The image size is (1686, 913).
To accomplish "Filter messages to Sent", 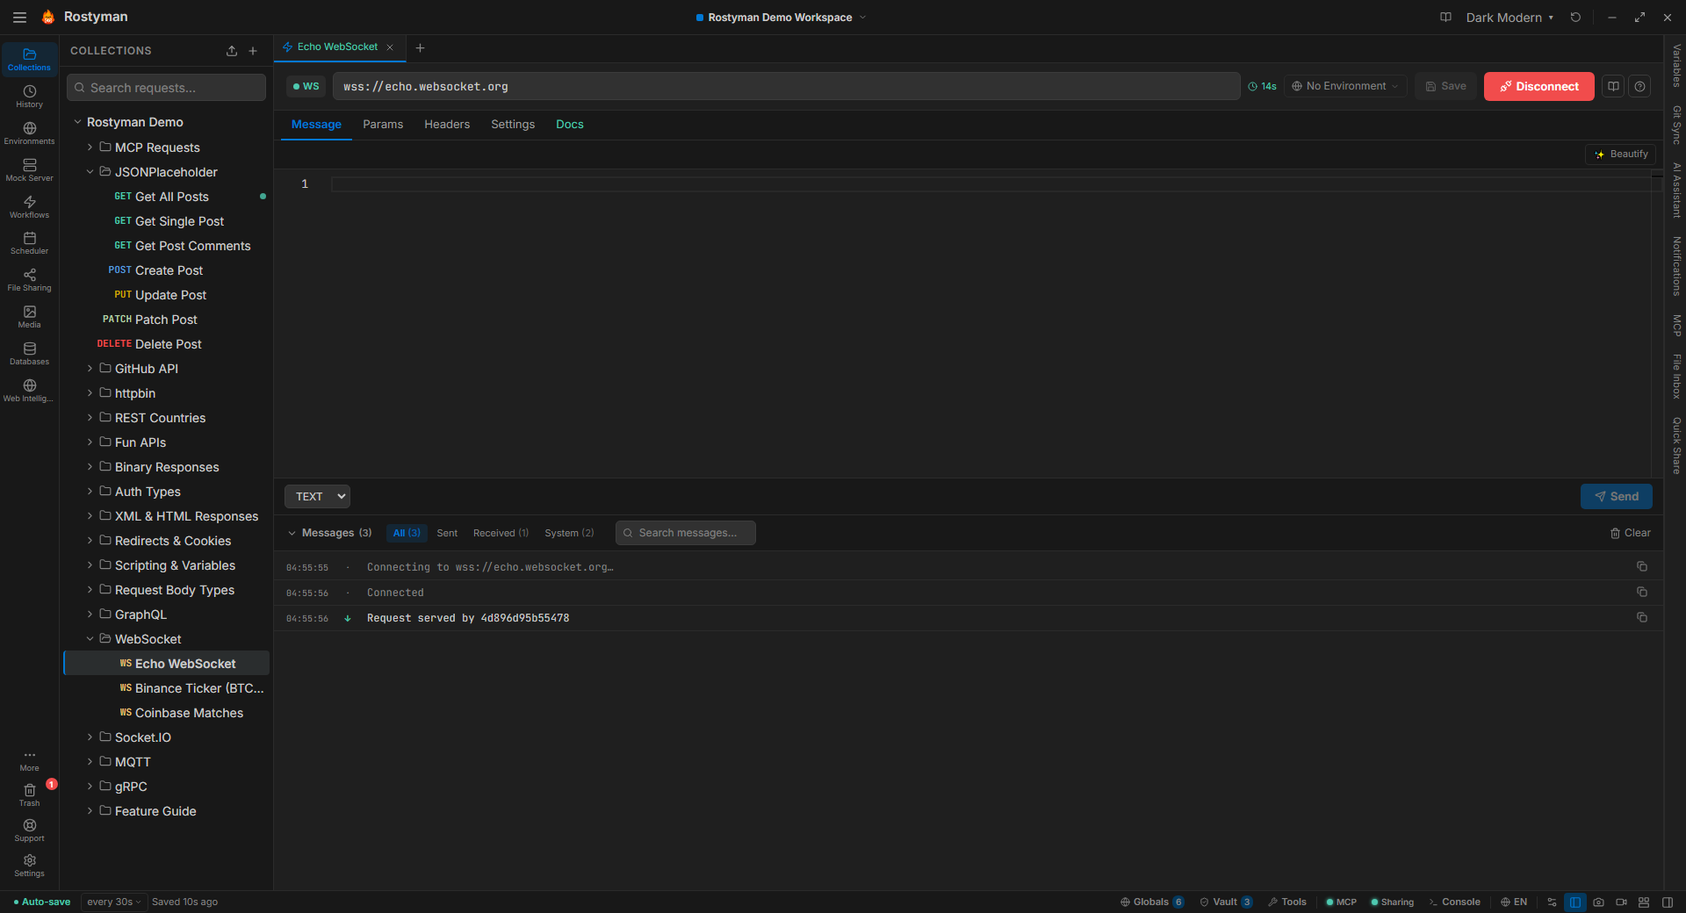I will pyautogui.click(x=447, y=533).
